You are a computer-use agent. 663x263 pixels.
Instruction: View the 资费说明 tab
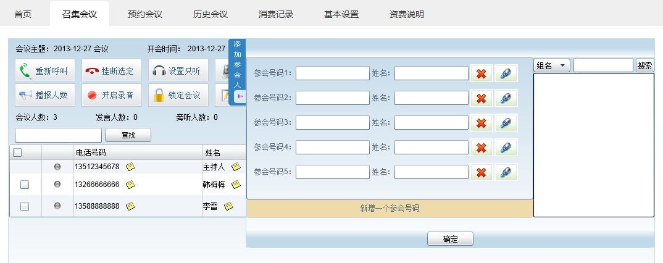coord(407,14)
